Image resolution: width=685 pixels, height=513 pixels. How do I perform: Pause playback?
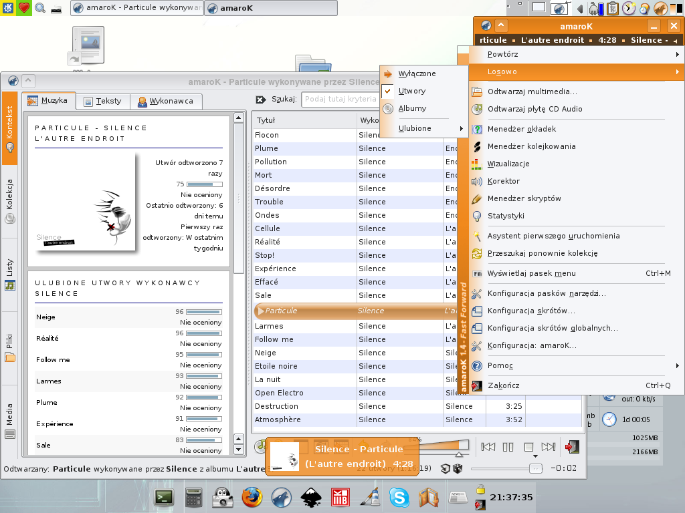coord(508,447)
